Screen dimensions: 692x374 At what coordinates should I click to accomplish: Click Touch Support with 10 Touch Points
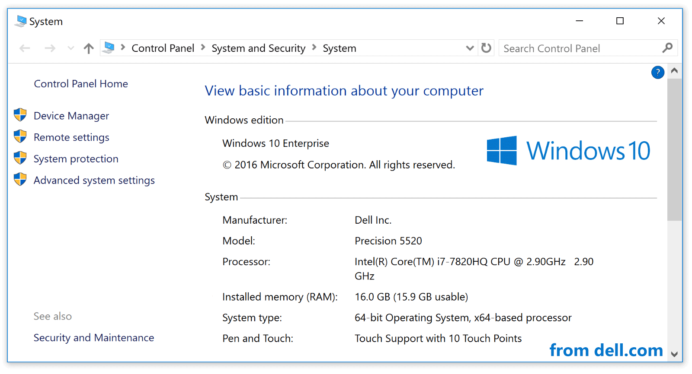pos(438,339)
